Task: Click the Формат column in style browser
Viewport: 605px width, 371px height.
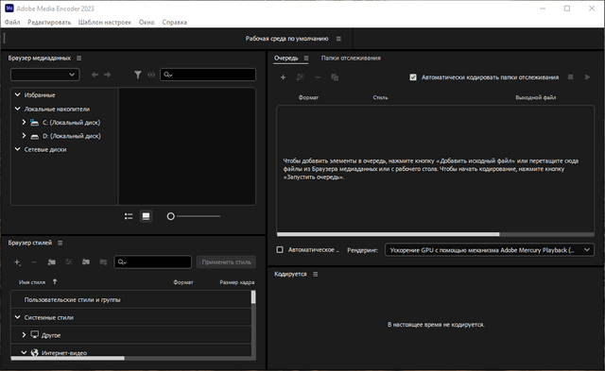Action: (182, 282)
